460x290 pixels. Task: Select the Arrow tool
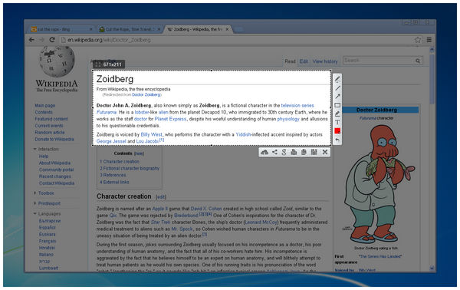point(337,97)
